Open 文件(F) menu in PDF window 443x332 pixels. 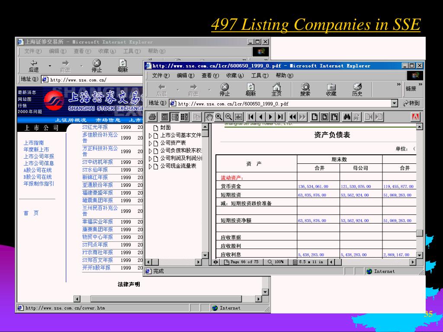click(x=161, y=76)
